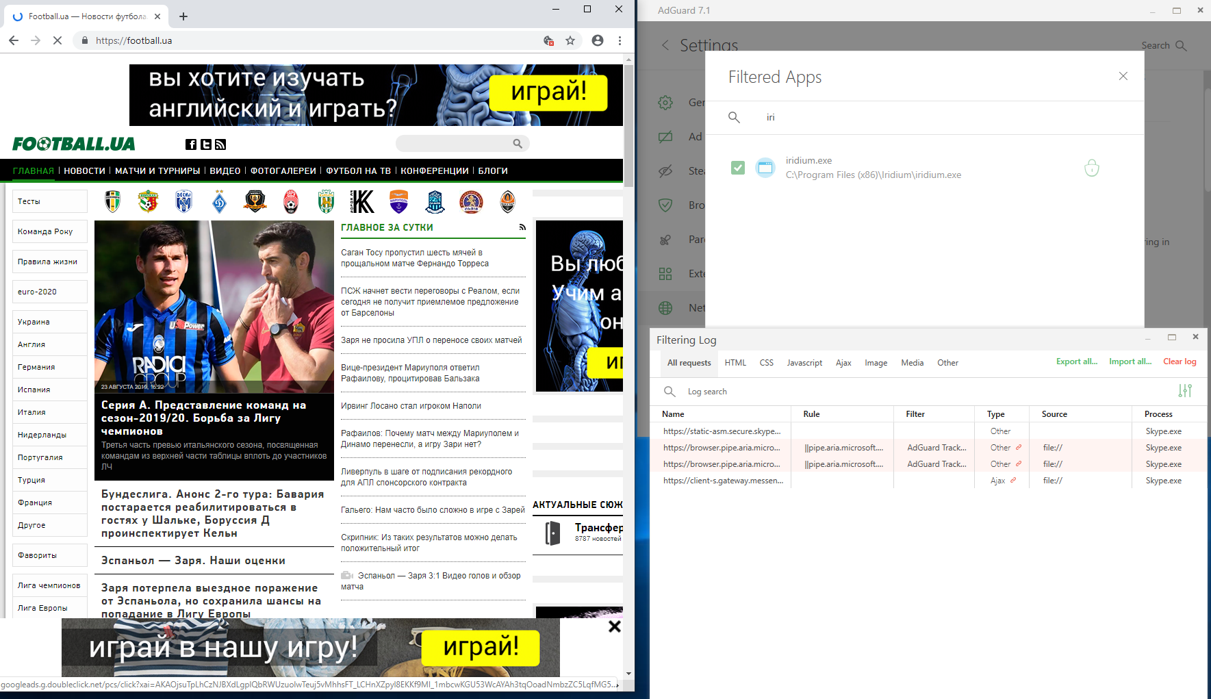Screen dimensions: 1211x699
Task: Open Chrome's three-dot browser menu
Action: pyautogui.click(x=620, y=40)
